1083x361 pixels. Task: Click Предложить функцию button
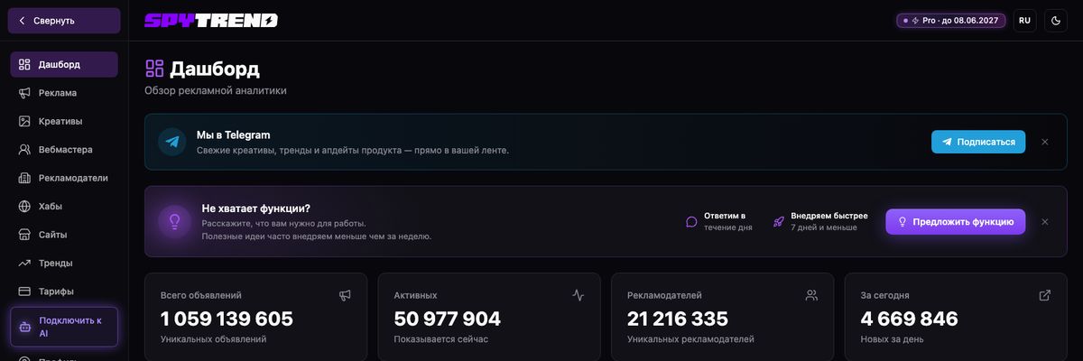[x=956, y=221]
